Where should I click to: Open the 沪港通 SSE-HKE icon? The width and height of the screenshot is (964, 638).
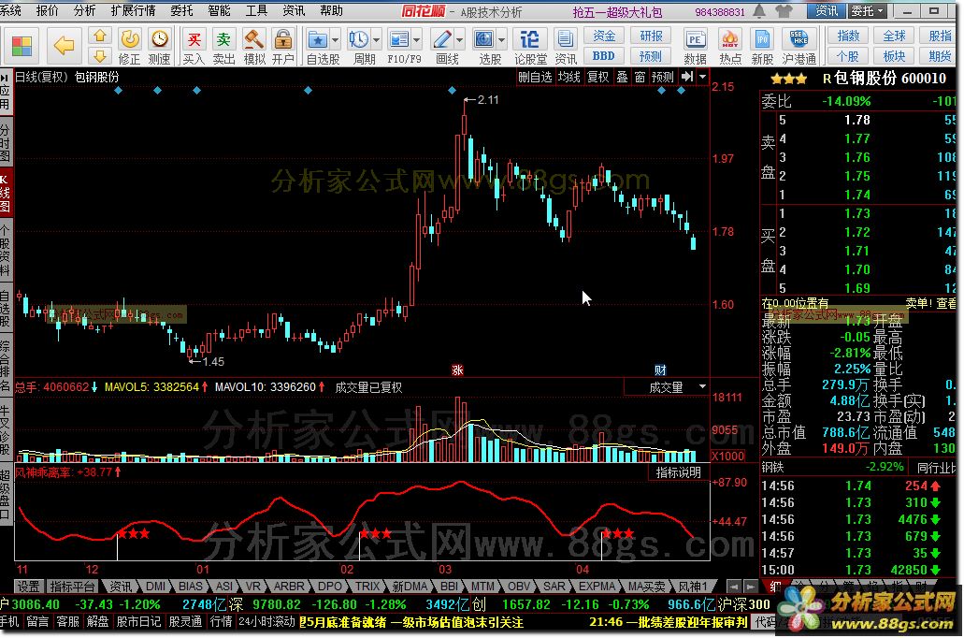[799, 46]
